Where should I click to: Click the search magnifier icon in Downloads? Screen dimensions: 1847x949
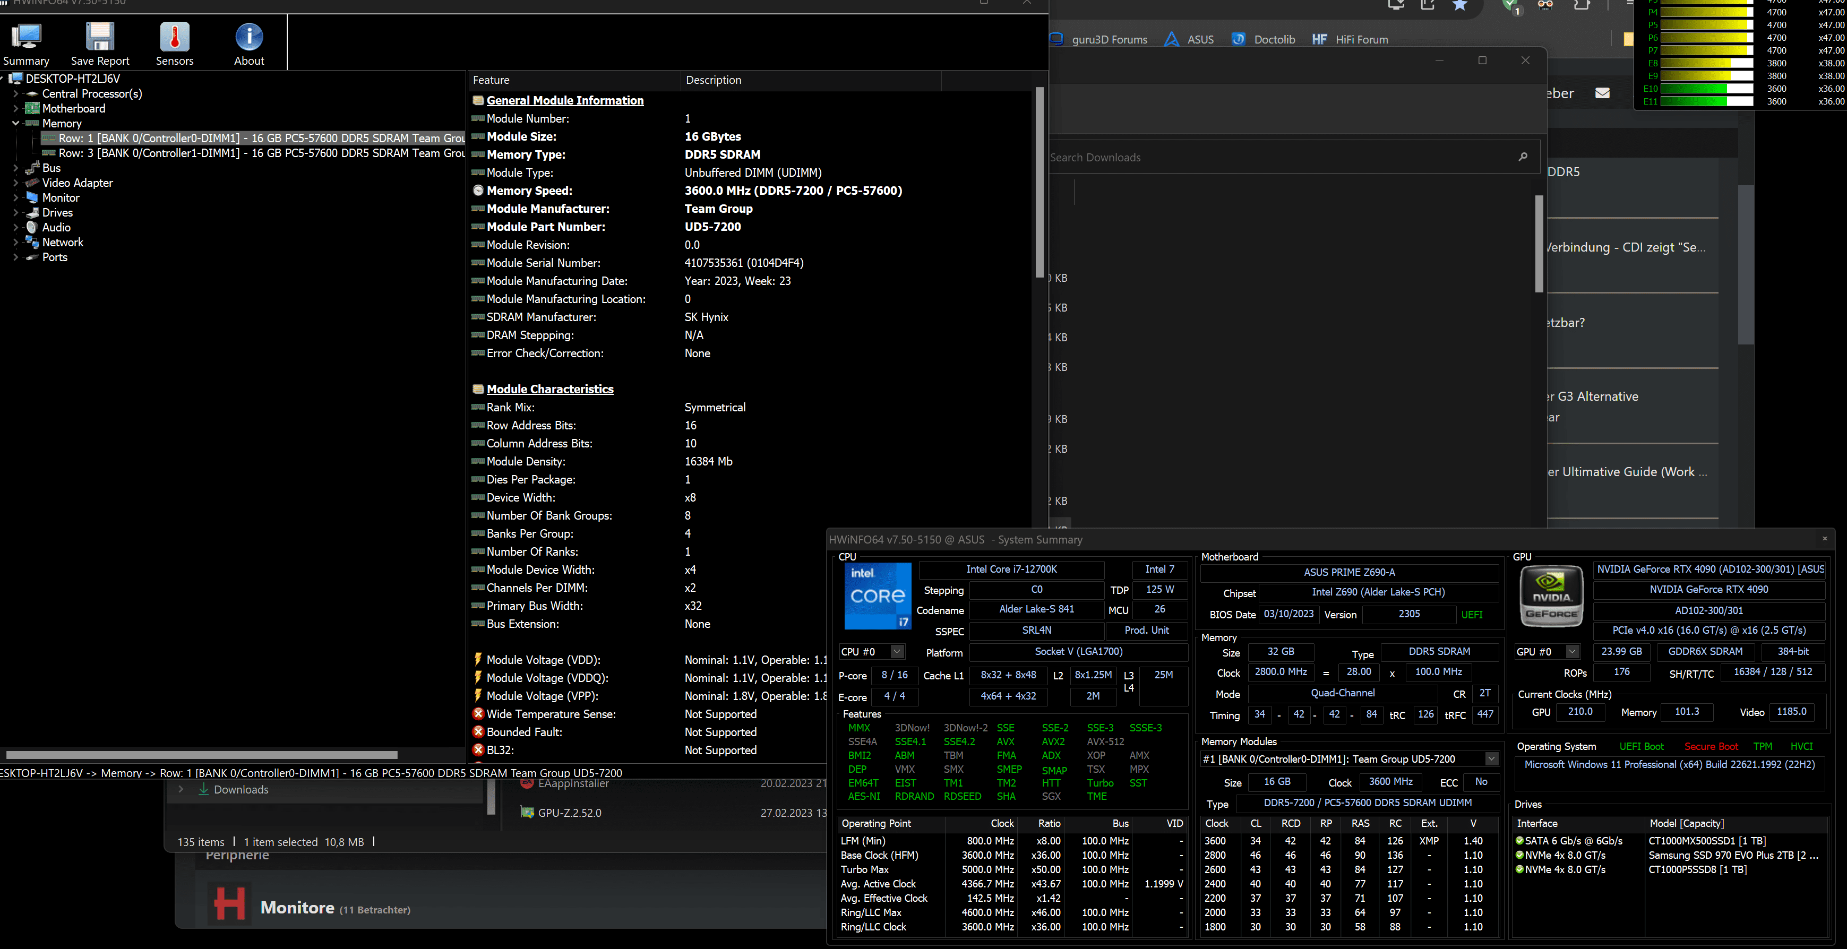[1523, 157]
